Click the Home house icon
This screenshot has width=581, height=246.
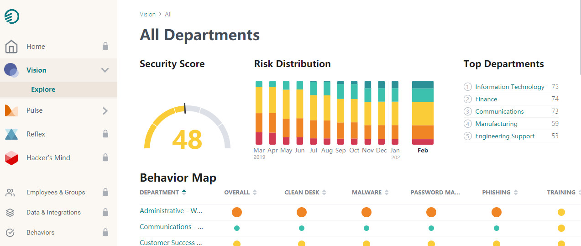point(11,47)
